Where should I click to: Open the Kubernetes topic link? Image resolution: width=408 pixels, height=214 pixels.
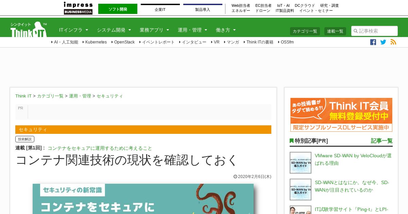(x=96, y=42)
